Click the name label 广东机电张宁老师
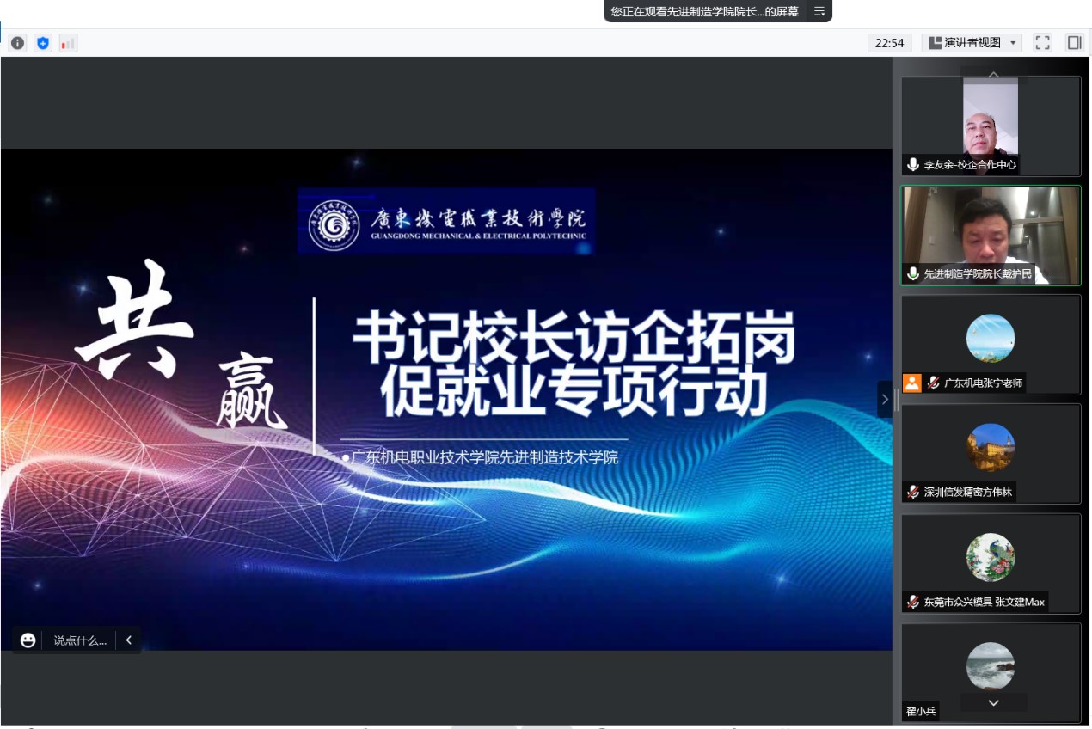Viewport: 1092px width, 729px height. click(984, 383)
